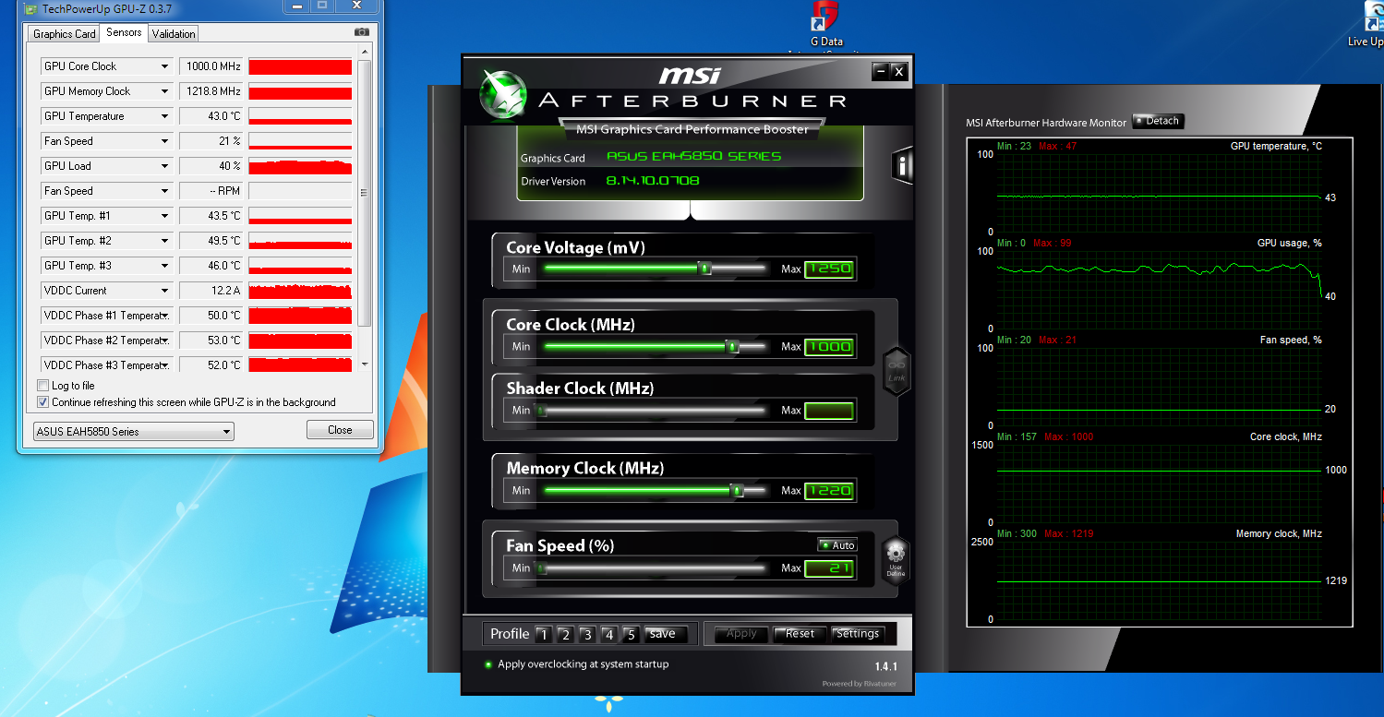Click the Core Voltage slider handle
Screen dimensions: 1384x717
[x=704, y=269]
